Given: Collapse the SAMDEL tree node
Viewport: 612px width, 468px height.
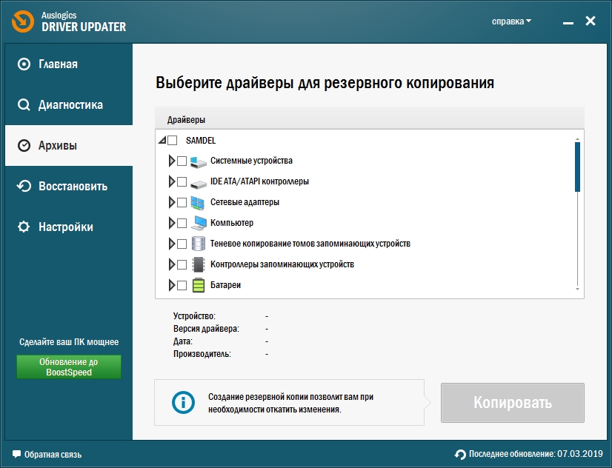Looking at the screenshot, I should 162,140.
